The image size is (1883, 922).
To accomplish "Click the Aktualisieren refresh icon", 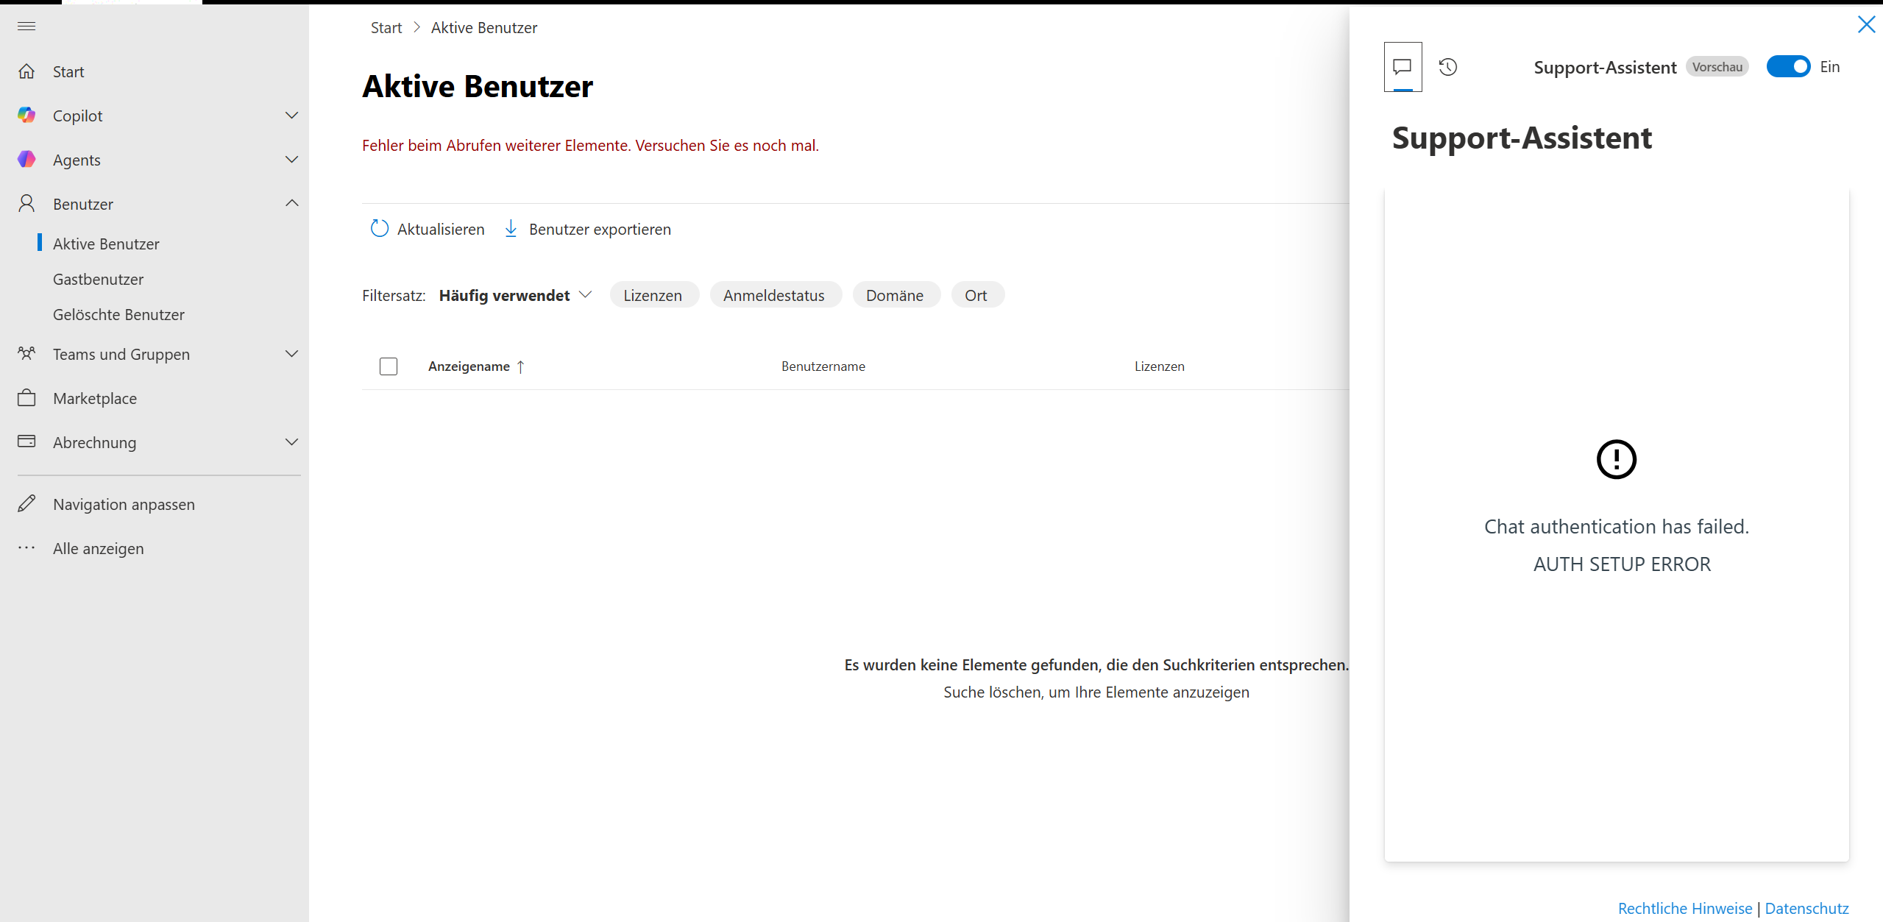I will (379, 229).
